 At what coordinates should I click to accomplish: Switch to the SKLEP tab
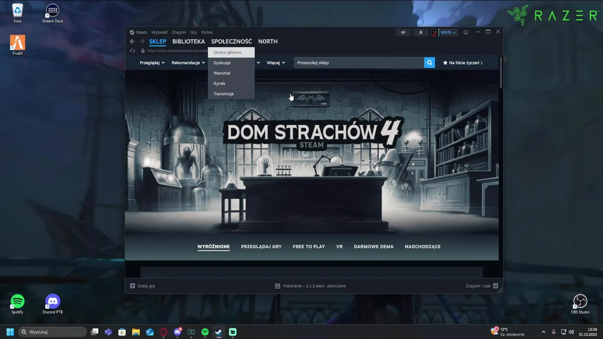[157, 41]
